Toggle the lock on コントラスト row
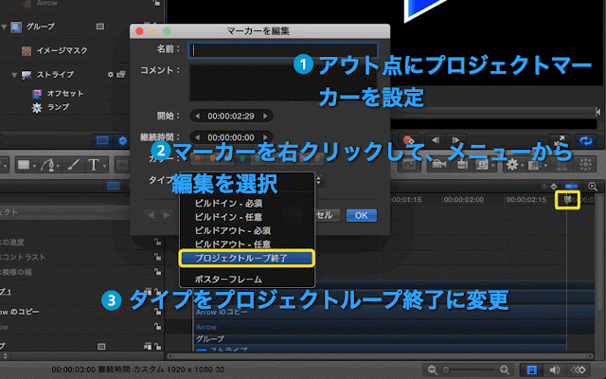This screenshot has height=379, width=606. (x=157, y=257)
